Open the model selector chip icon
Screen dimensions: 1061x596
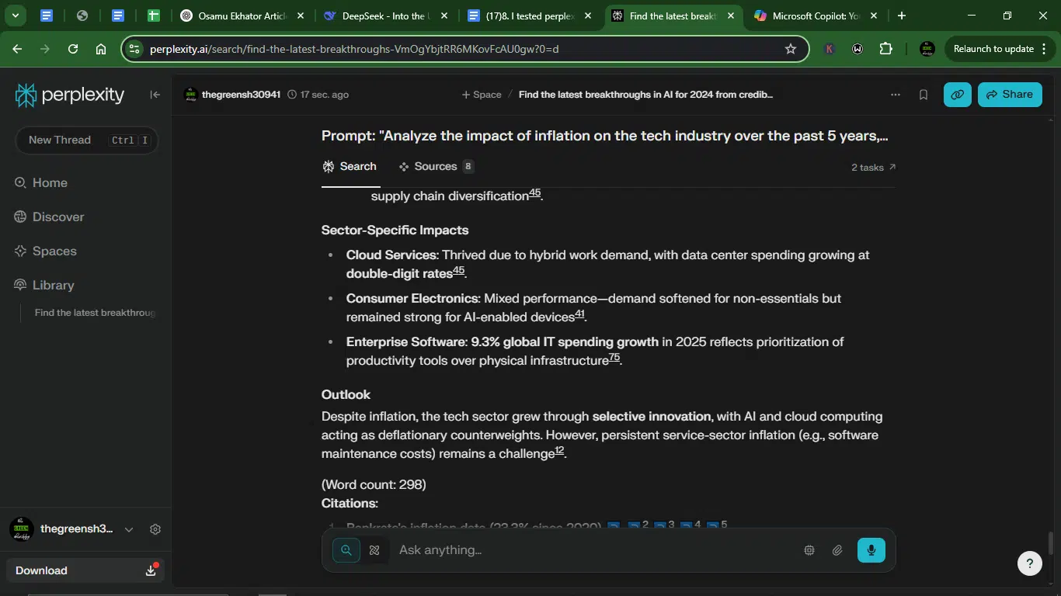(809, 550)
